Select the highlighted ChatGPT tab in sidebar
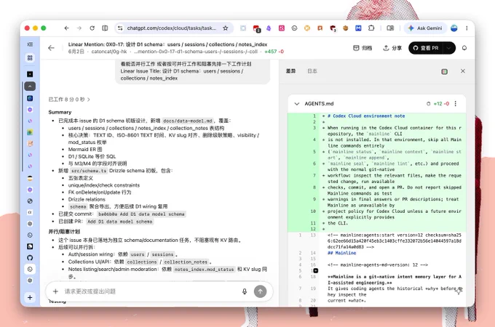 pyautogui.click(x=30, y=269)
